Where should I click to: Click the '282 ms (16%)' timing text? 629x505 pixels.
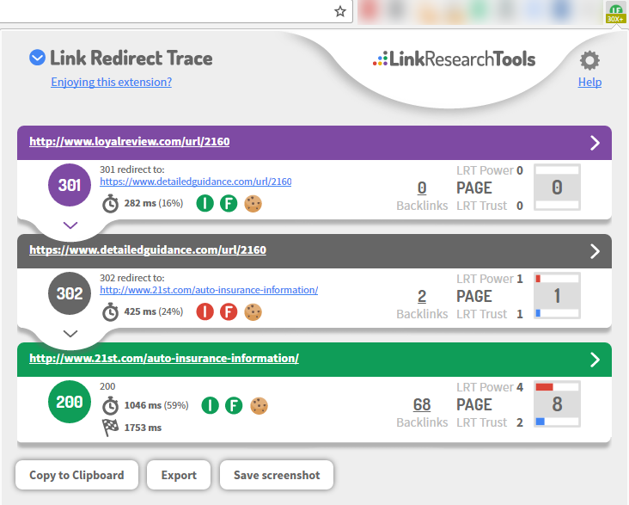pyautogui.click(x=154, y=203)
